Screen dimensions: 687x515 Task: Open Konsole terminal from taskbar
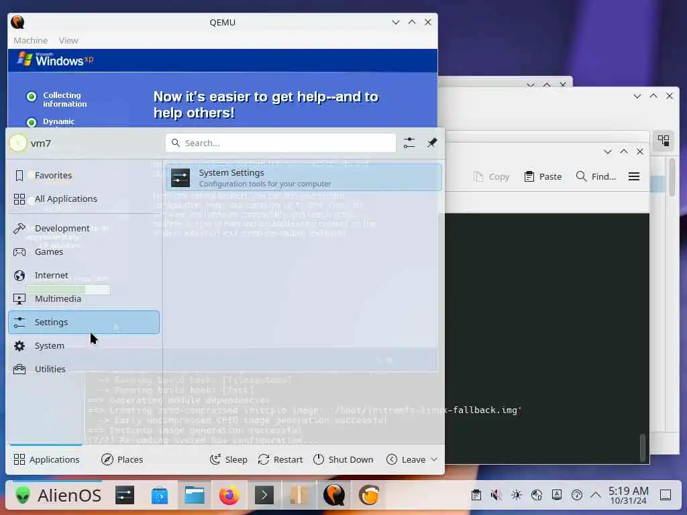pos(264,496)
